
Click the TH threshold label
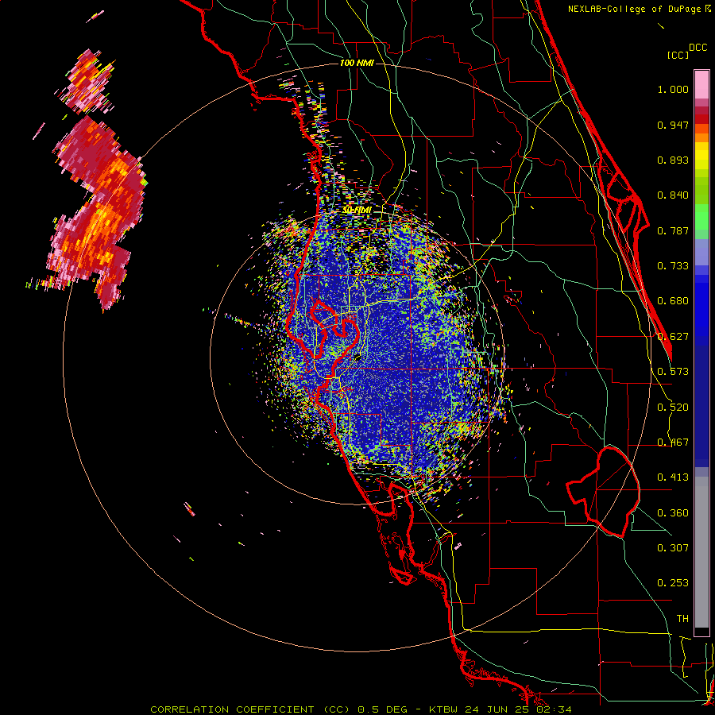tap(682, 619)
